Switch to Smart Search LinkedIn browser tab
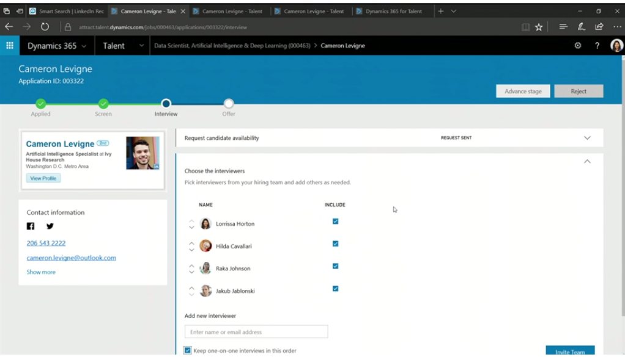The height and width of the screenshot is (357, 625). point(66,11)
